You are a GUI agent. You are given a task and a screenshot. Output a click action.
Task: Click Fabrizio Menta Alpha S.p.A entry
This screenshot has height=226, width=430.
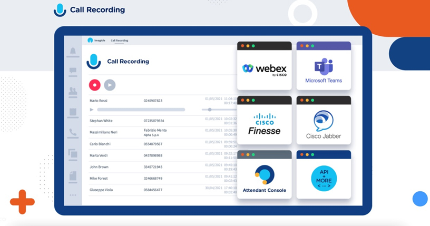pos(155,132)
